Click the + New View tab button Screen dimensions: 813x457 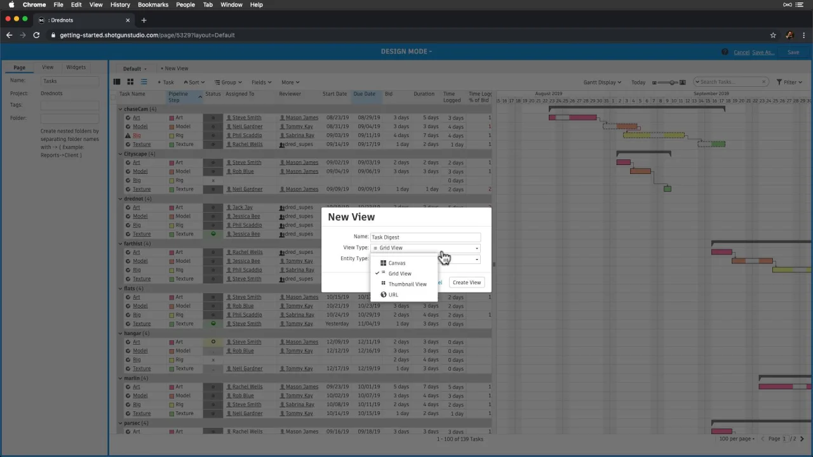pos(174,69)
